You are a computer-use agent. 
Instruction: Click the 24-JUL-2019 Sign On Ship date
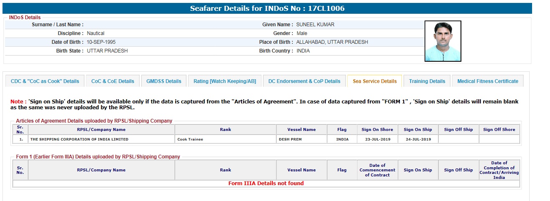[418, 139]
